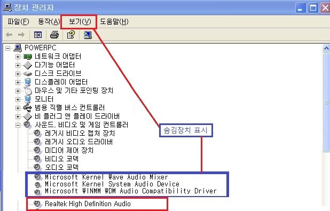
Task: Click the vertical scrollbar thumb
Action: pyautogui.click(x=326, y=102)
